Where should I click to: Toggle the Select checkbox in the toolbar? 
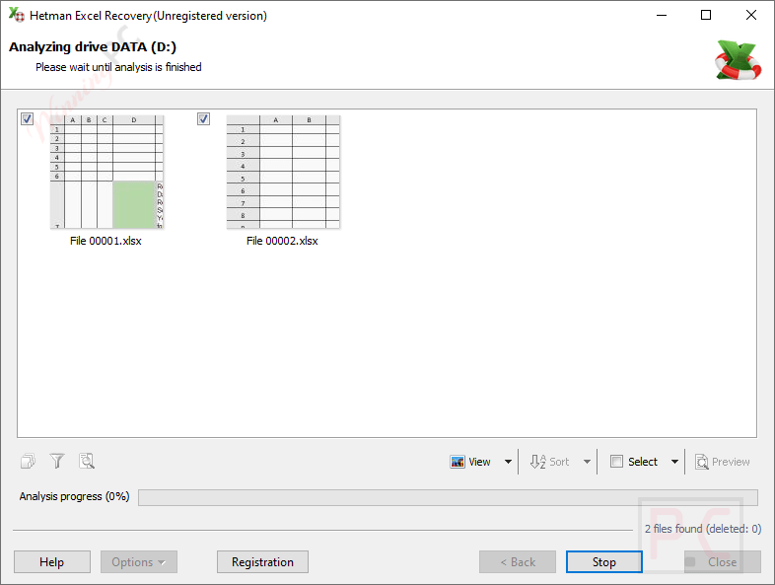(616, 462)
